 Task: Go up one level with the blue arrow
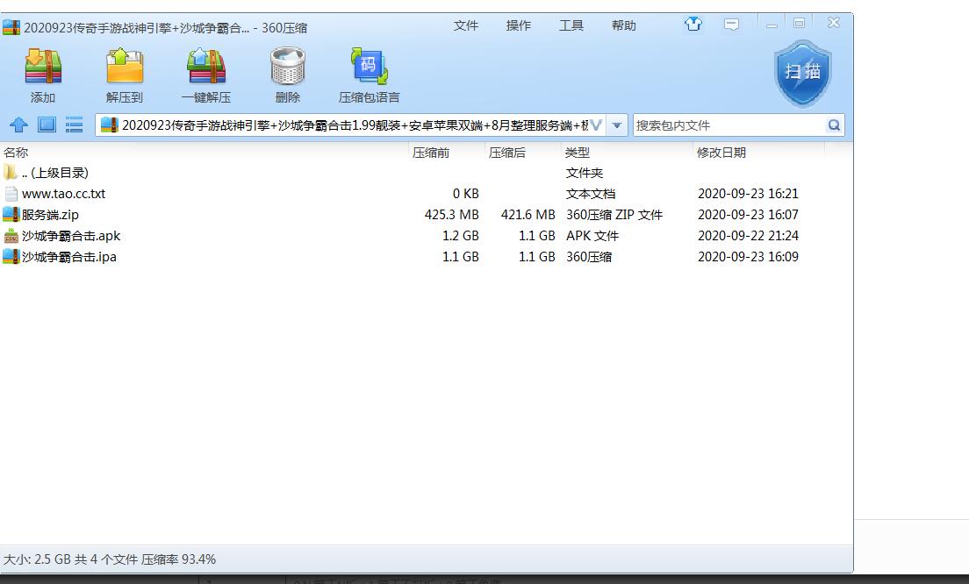(18, 125)
